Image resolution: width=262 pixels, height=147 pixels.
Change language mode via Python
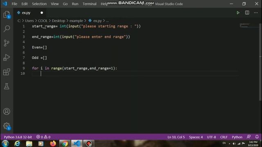pyautogui.click(x=237, y=137)
